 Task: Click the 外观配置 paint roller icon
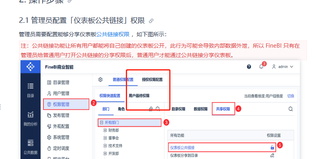[49, 126]
